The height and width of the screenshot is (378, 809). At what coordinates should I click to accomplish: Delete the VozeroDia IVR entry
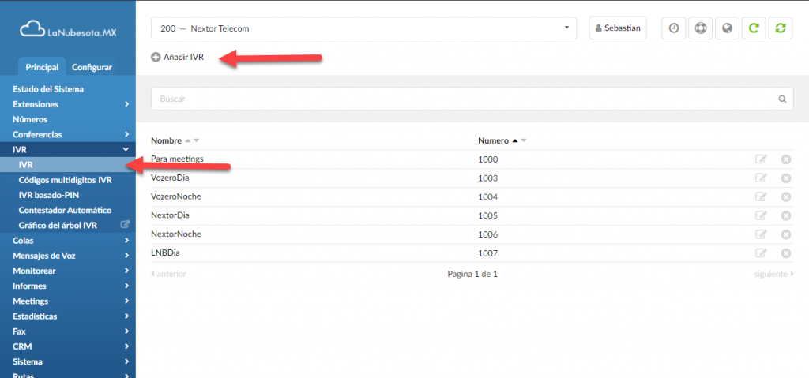[x=786, y=178]
